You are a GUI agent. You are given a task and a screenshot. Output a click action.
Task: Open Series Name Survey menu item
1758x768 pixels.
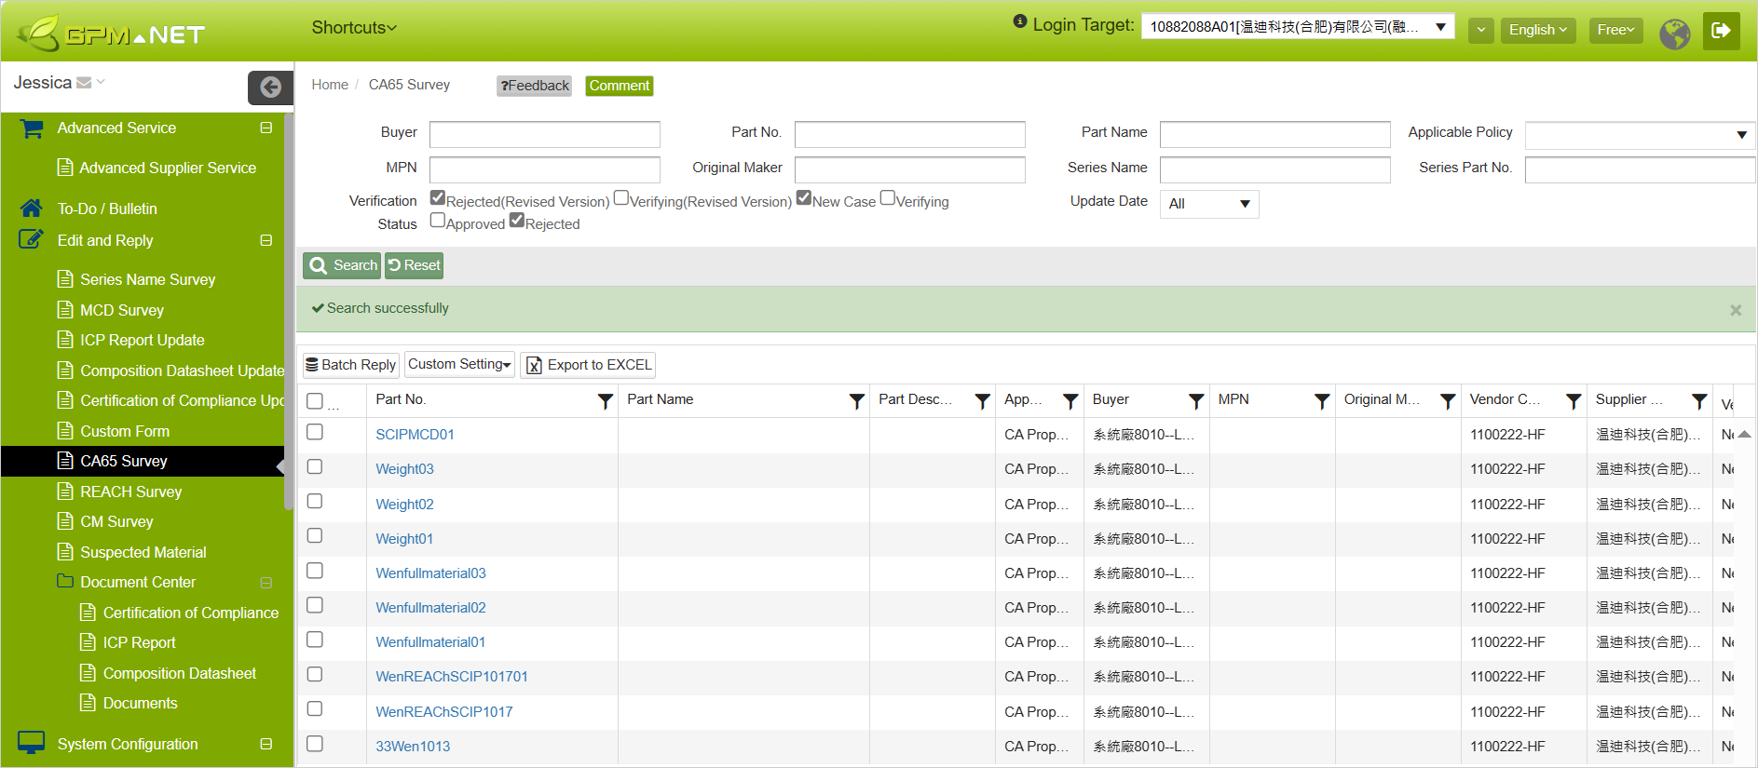(147, 279)
